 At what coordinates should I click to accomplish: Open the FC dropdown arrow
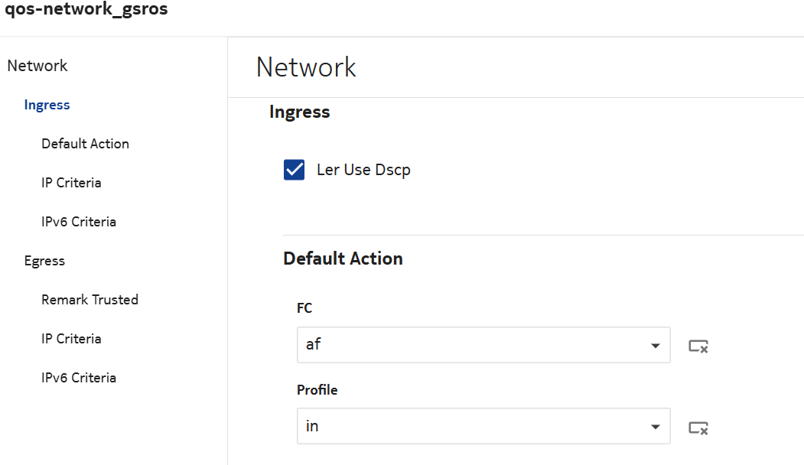pos(655,346)
